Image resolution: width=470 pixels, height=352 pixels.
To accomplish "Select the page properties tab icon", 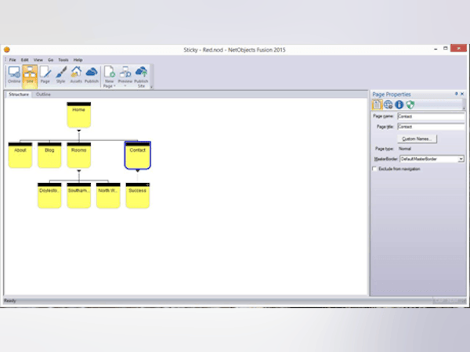I will (x=377, y=105).
